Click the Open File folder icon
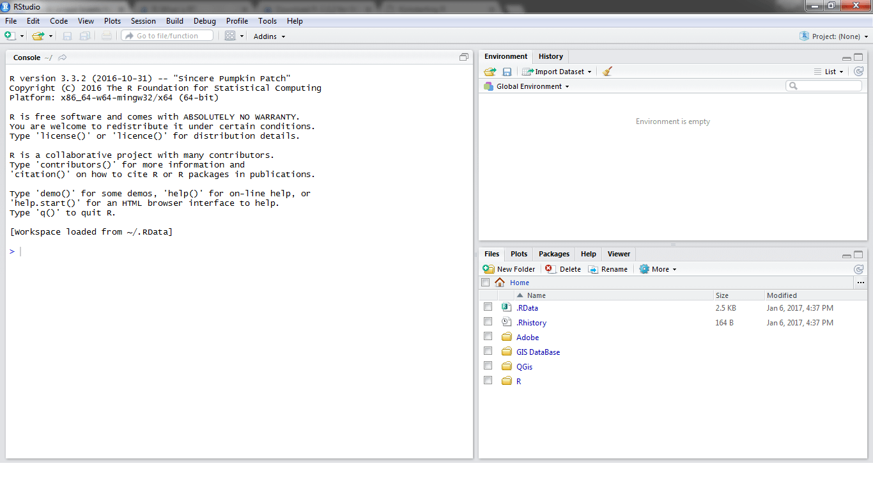 [38, 36]
